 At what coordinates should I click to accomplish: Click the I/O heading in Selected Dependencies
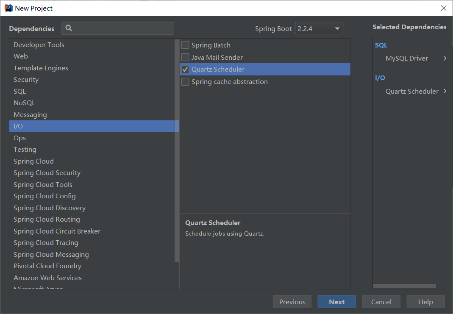(380, 78)
